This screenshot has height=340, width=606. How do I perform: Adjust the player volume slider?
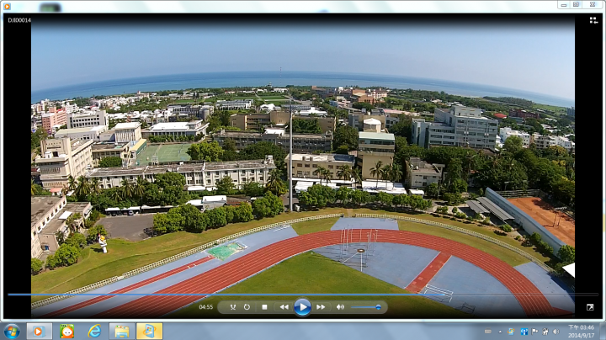(366, 307)
